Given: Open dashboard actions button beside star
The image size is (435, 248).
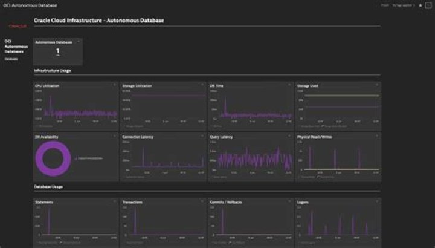Looking at the screenshot, I should click(428, 5).
